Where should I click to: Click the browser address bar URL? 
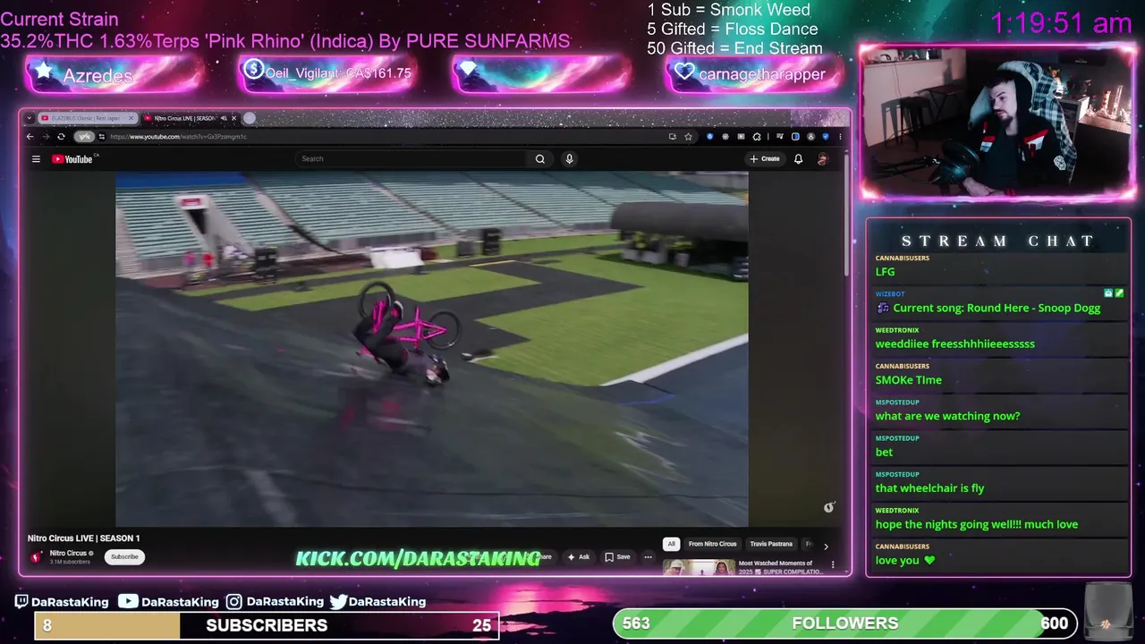178,137
